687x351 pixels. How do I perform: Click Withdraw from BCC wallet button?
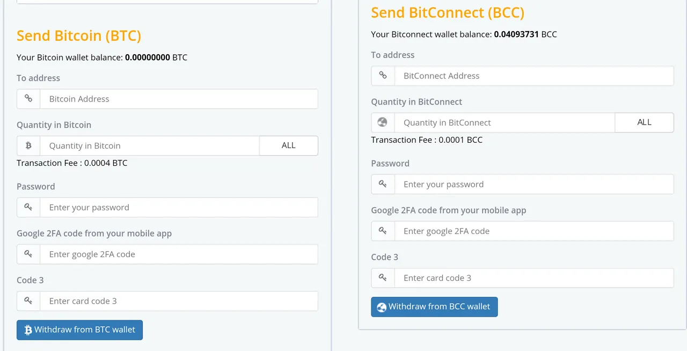click(434, 306)
